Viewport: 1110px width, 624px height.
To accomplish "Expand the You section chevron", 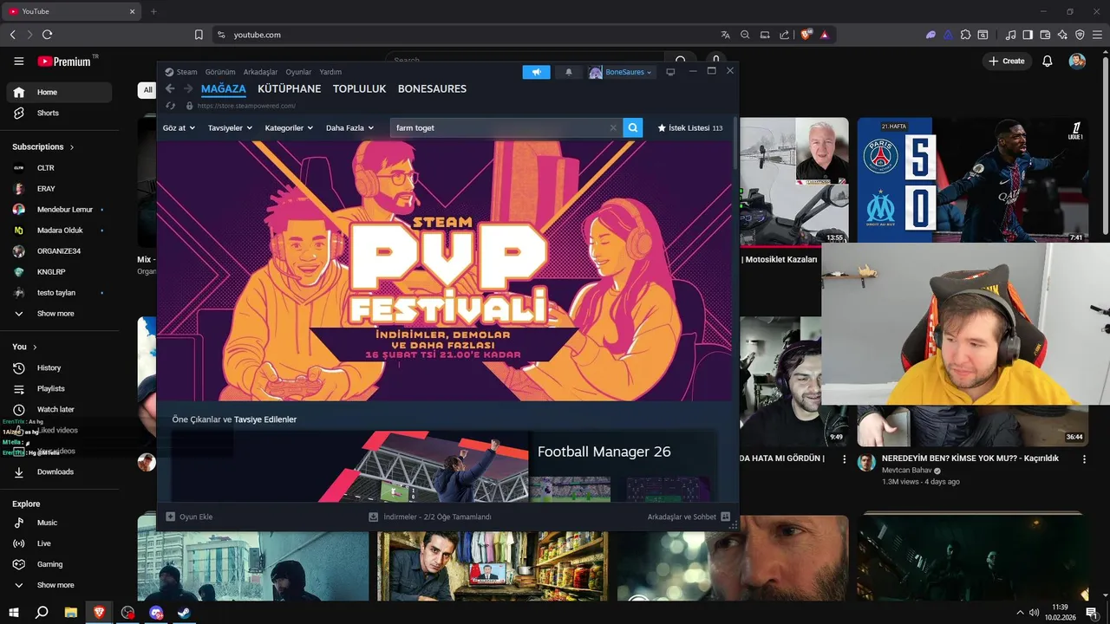I will 35,347.
